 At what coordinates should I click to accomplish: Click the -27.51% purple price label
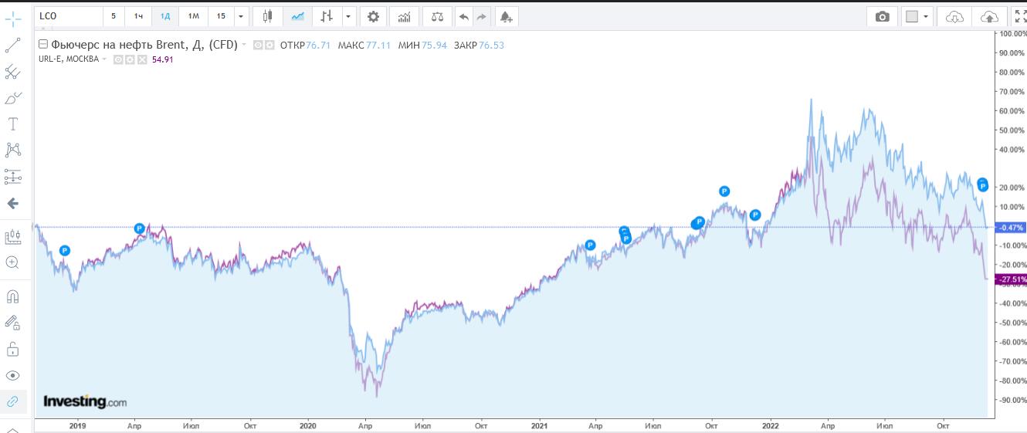point(1011,279)
